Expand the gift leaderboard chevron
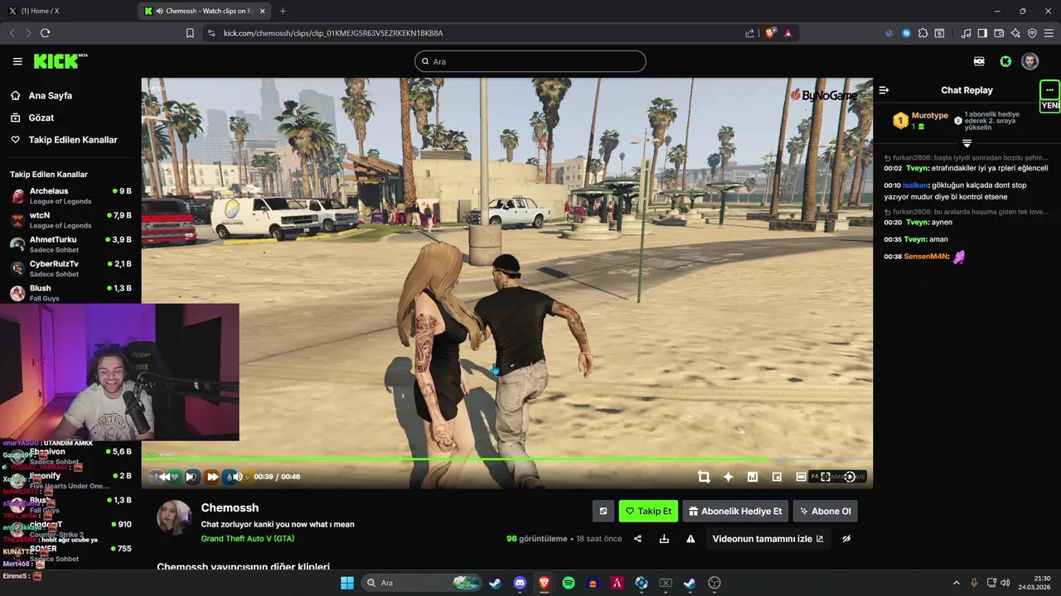 click(x=967, y=144)
